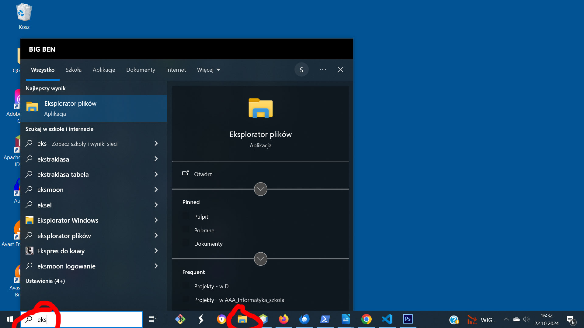Viewport: 584px width, 328px height.
Task: Open File Explorer from taskbar
Action: click(242, 319)
